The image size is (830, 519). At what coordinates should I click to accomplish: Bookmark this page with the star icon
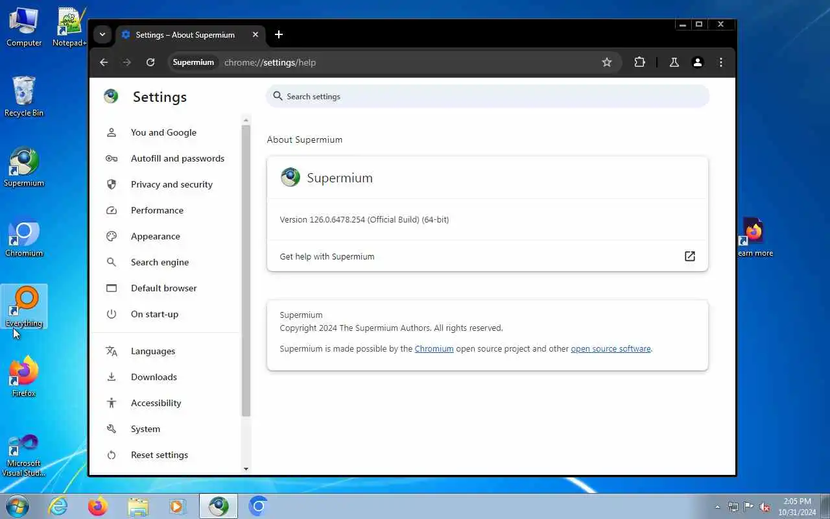point(607,62)
